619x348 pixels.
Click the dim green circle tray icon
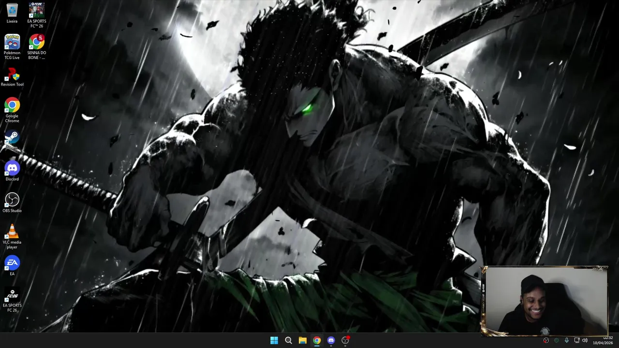[556, 340]
